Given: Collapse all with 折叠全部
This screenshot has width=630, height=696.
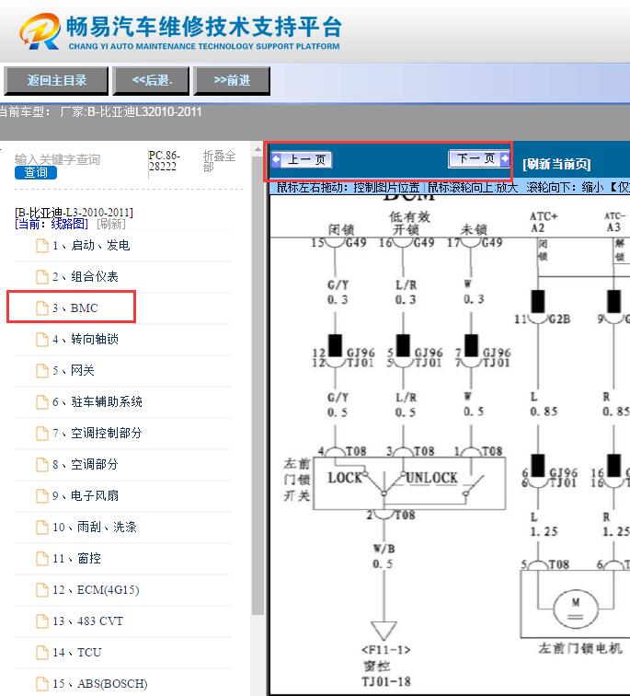Looking at the screenshot, I should pos(219,161).
